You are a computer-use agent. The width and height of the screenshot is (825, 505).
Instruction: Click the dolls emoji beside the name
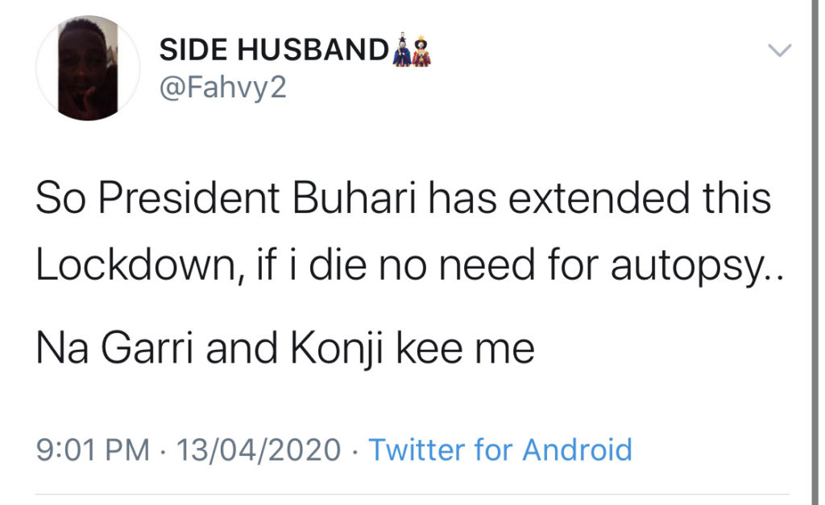pos(412,51)
